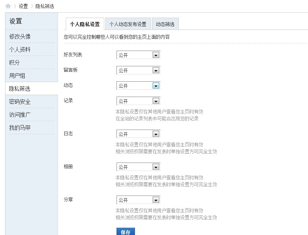The width and height of the screenshot is (308, 235).
Task: Expand the 记录 privacy dropdown
Action: click(138, 101)
